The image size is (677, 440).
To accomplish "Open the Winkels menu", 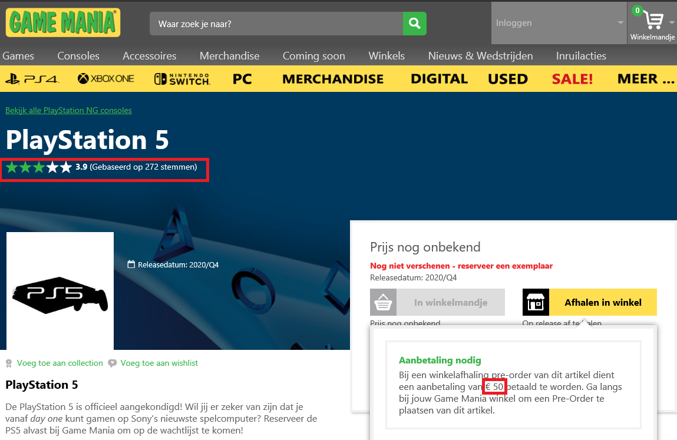I will [387, 56].
